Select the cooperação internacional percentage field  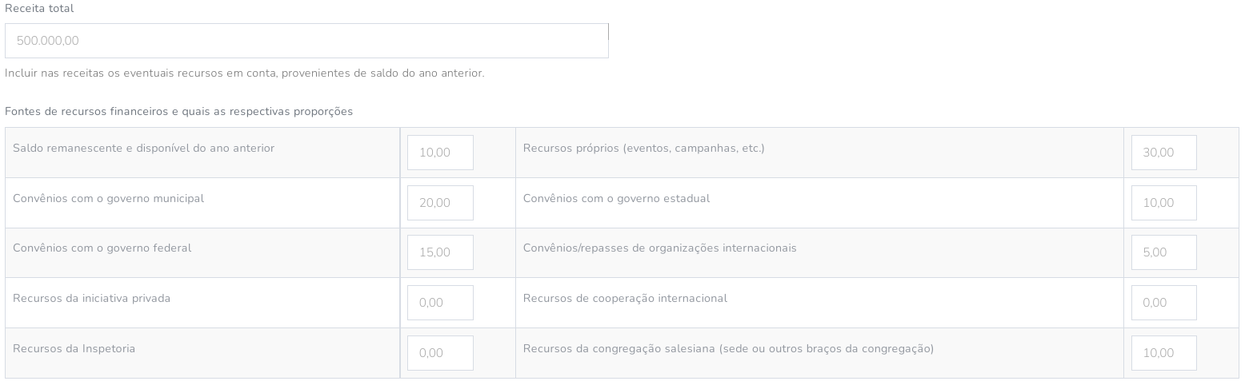pyautogui.click(x=1163, y=303)
